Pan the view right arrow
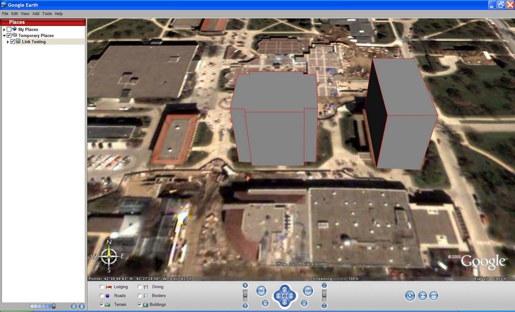This screenshot has height=312, width=515. click(x=291, y=296)
